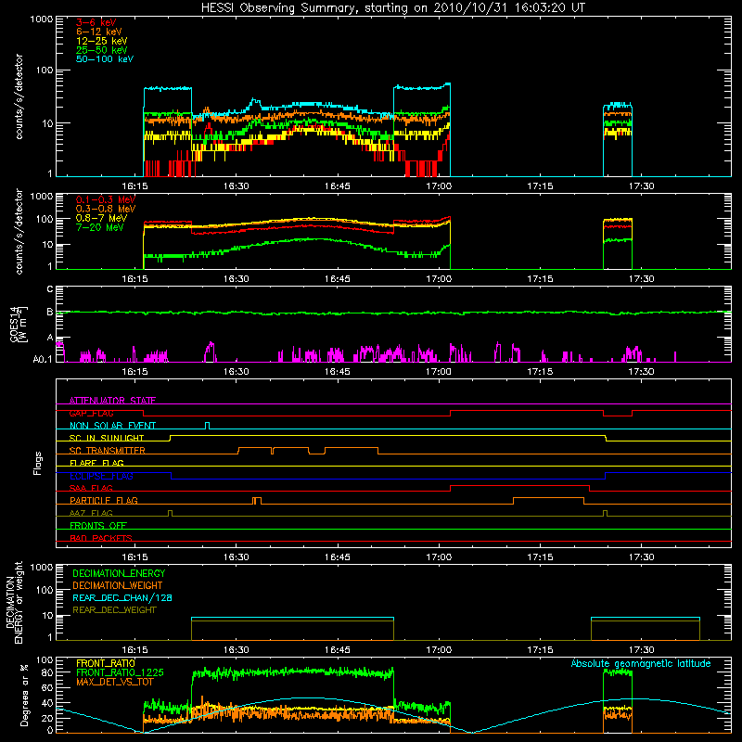This screenshot has width=742, height=742.
Task: Select the SC_TRANSMITTER flag label
Action: coord(107,451)
